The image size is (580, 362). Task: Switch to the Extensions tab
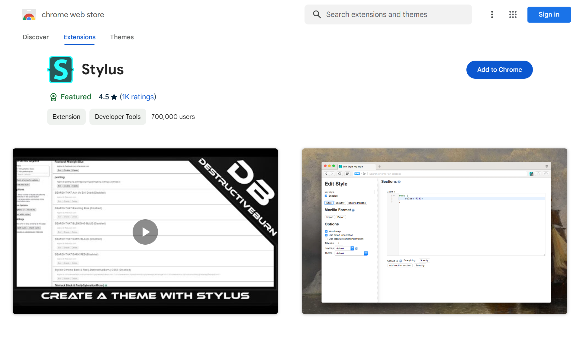coord(79,37)
